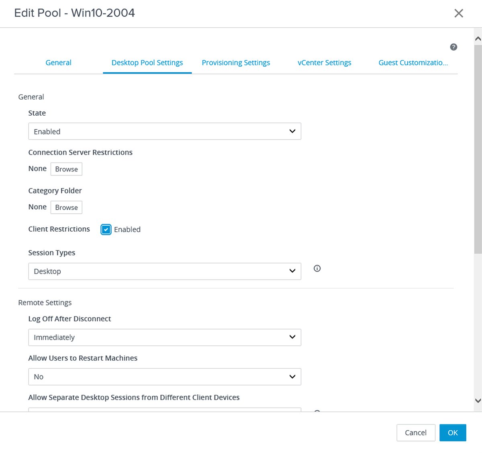Expand the Log Off After Disconnect dropdown
This screenshot has height=453, width=482.
point(165,337)
